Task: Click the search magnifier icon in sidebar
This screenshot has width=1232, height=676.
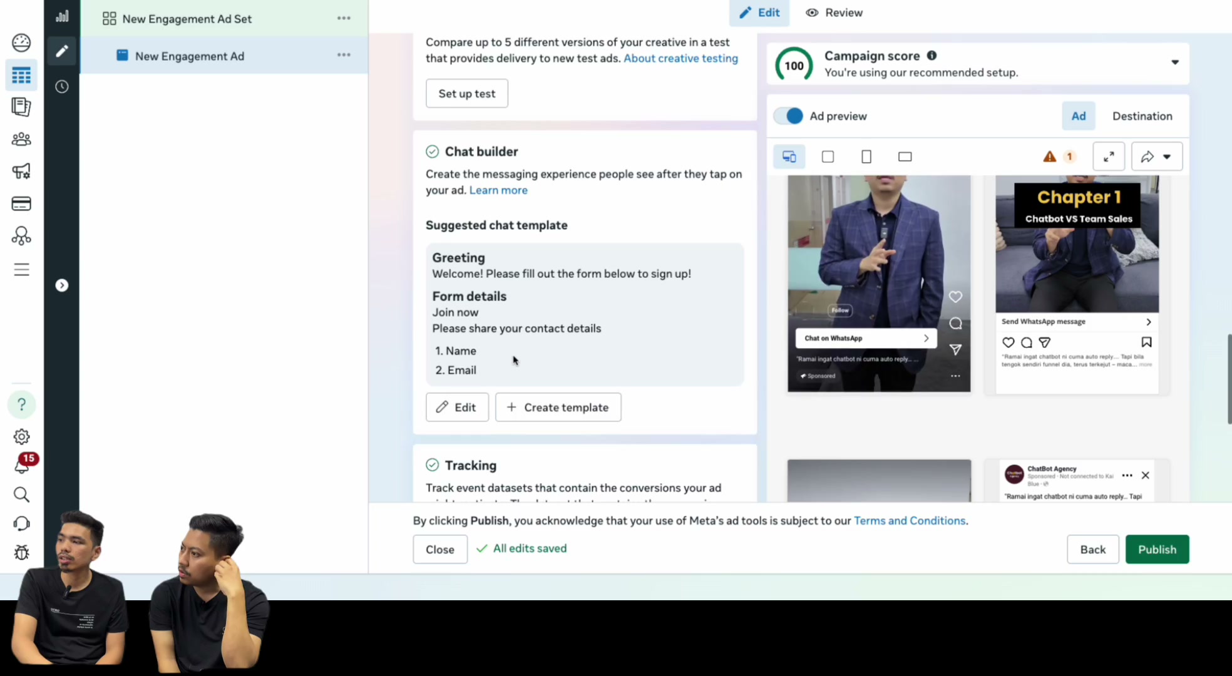Action: 21,494
